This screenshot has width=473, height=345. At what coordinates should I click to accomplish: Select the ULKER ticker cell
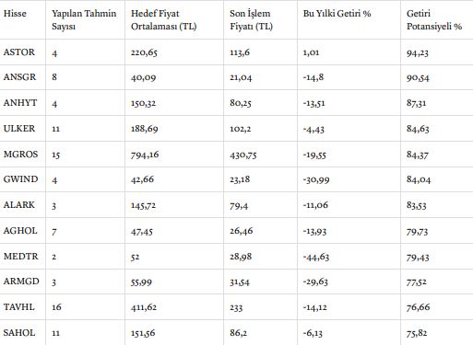19,129
